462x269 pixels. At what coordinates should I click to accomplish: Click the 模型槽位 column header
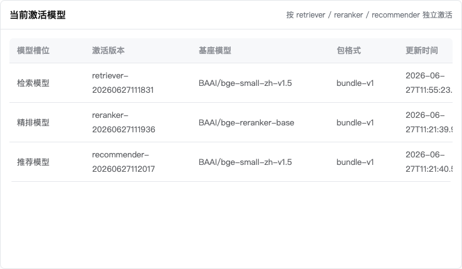tap(33, 50)
